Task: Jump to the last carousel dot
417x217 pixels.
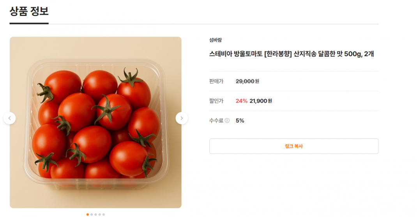Action: click(x=104, y=214)
